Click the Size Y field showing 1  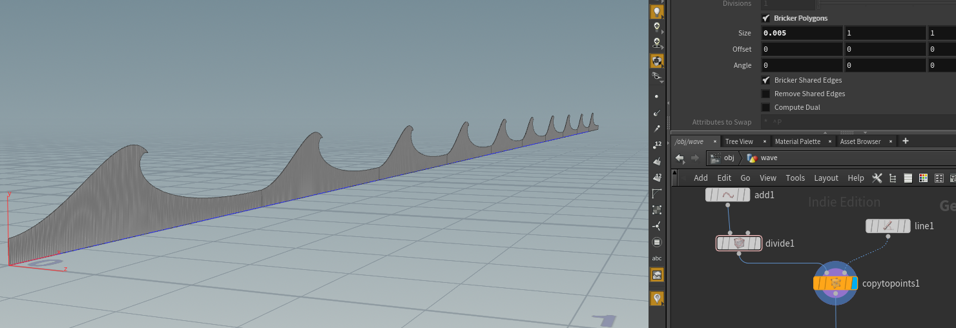pos(885,33)
